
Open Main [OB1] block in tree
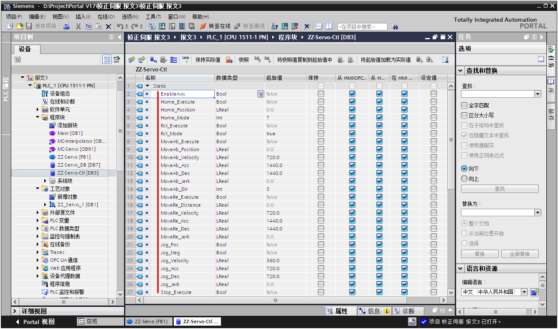pos(70,133)
